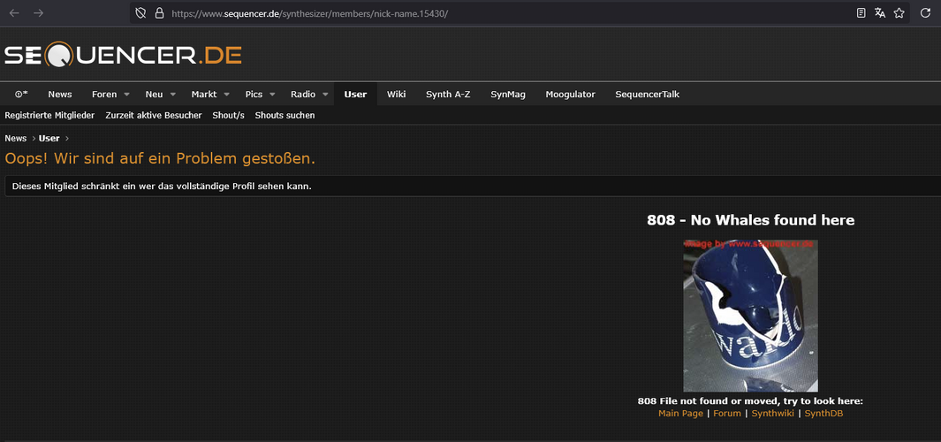The width and height of the screenshot is (941, 442).
Task: Select the SequencerTalk nav item
Action: coord(648,95)
